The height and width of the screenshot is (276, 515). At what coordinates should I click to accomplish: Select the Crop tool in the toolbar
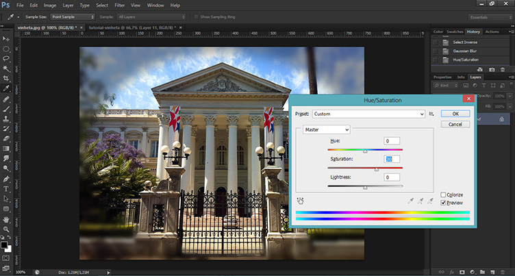click(6, 78)
